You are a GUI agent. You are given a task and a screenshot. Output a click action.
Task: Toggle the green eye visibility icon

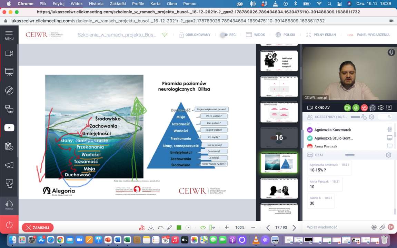[203, 228]
